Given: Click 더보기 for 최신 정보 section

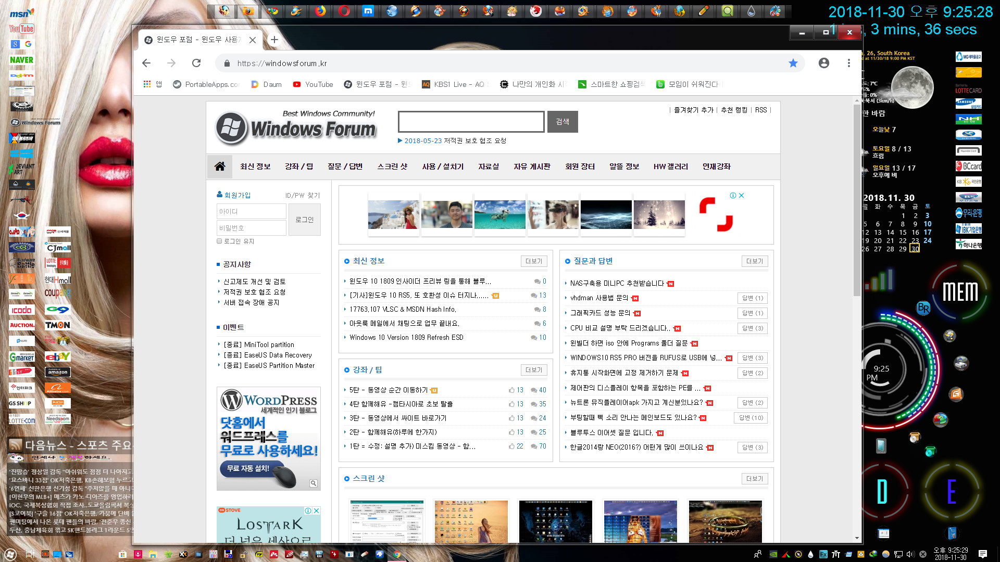Looking at the screenshot, I should click(534, 261).
